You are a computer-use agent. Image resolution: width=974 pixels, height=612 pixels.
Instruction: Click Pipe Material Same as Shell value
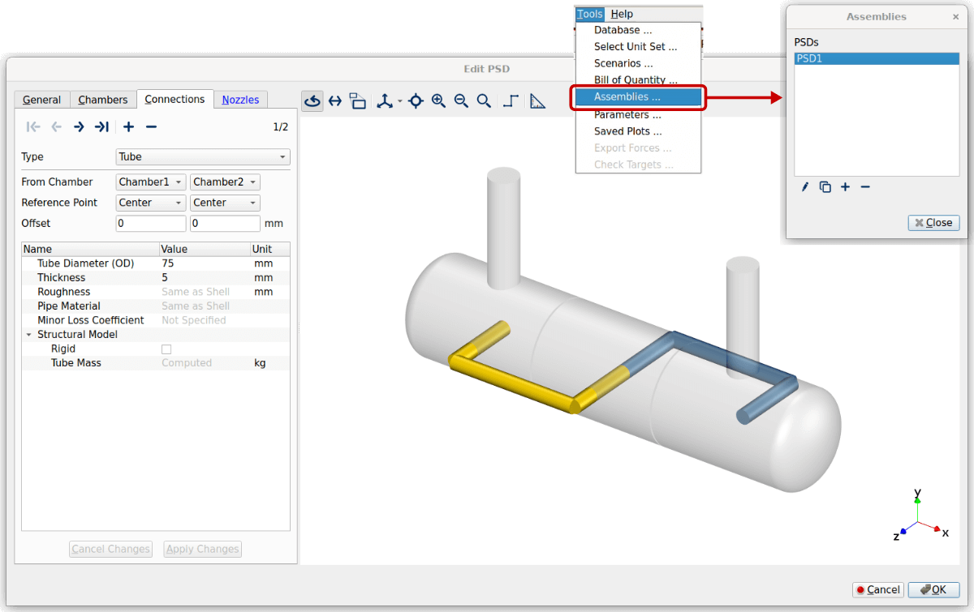(205, 306)
